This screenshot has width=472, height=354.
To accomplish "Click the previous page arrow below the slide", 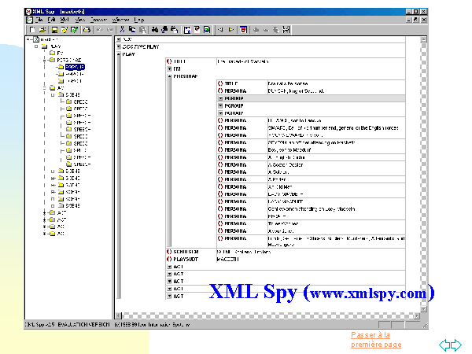I will (x=444, y=344).
